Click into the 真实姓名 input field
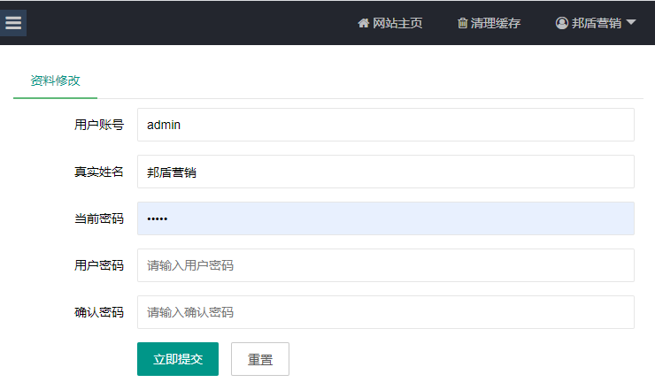This screenshot has height=390, width=655. click(x=386, y=172)
